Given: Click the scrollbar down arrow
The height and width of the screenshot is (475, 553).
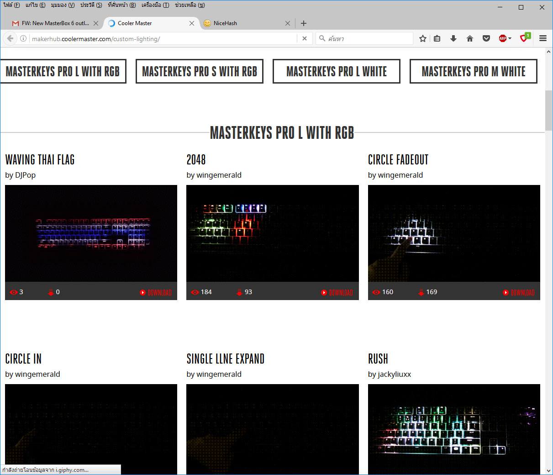Looking at the screenshot, I should coord(548,471).
